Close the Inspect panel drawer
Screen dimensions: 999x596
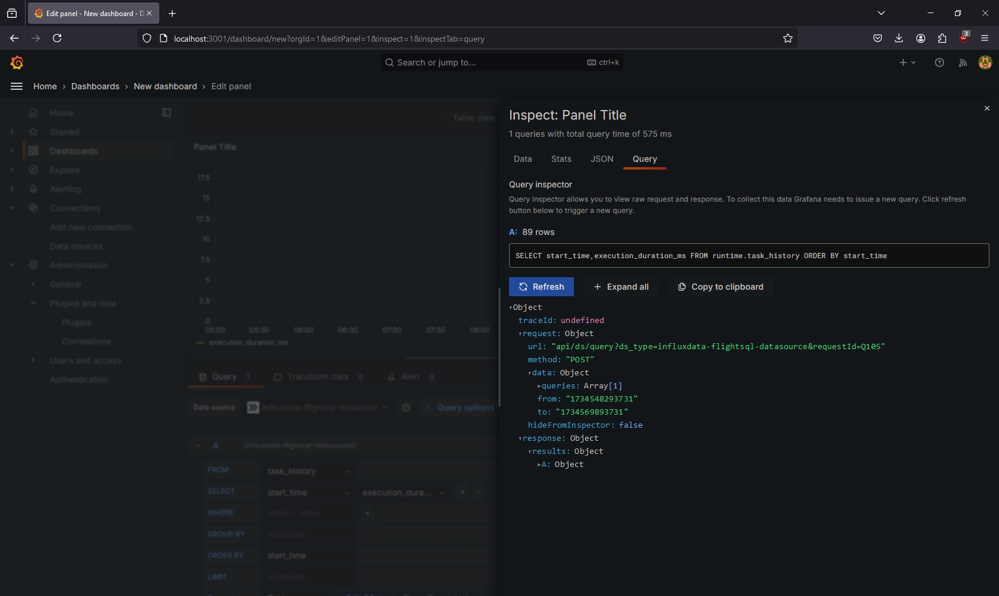click(987, 108)
